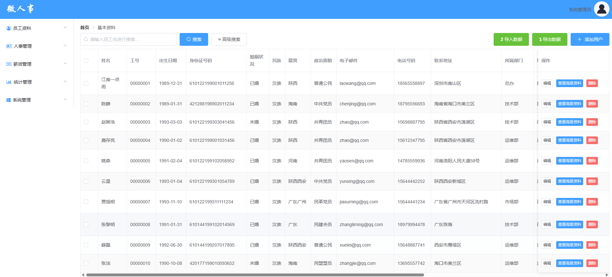Viewport: 612px width, 277px height.
Task: Click the 人事管理 card icon
Action: tap(9, 46)
